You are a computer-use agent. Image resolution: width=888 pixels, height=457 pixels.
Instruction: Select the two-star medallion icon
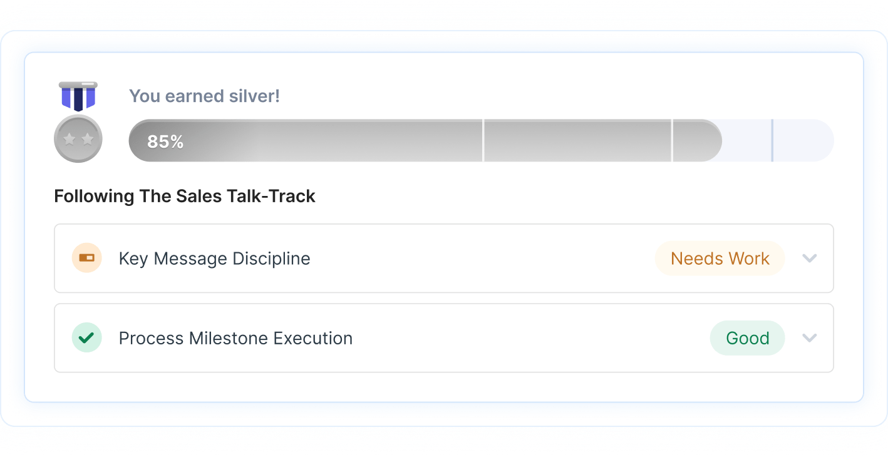78,139
